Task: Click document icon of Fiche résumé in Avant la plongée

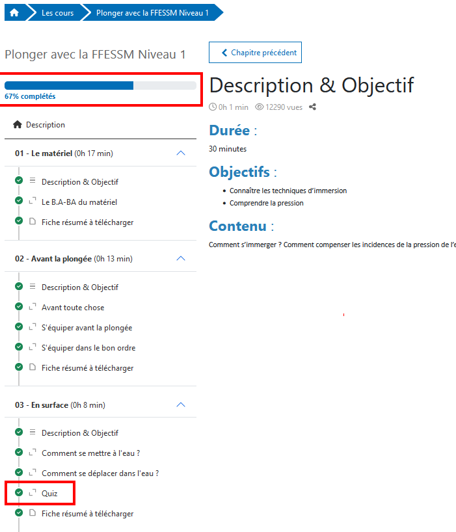Action: click(x=33, y=367)
